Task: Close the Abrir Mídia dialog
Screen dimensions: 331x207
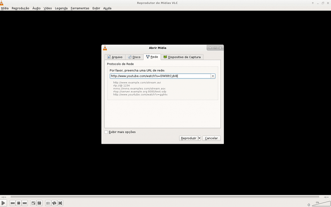Action: click(220, 48)
